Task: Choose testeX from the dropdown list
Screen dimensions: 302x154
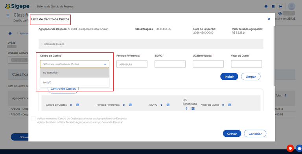Action: pyautogui.click(x=75, y=82)
